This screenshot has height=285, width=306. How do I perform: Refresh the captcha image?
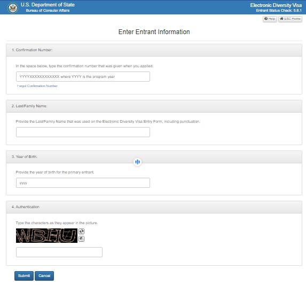tap(81, 231)
